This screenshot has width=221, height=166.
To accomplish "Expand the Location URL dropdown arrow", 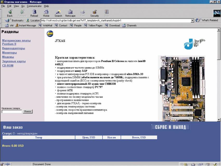I will [192, 21].
